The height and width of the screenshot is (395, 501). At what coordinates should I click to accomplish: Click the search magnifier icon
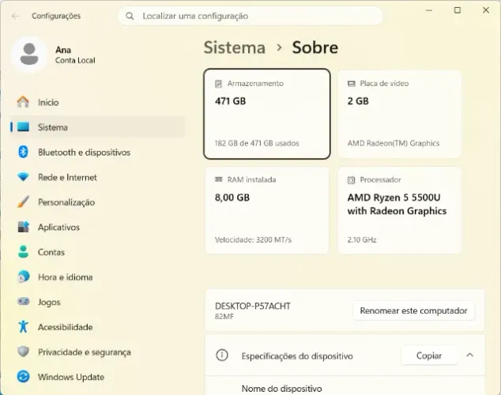click(130, 16)
